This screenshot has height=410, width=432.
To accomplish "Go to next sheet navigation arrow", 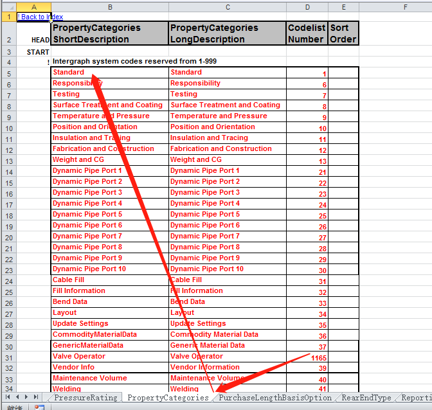I will point(26,397).
